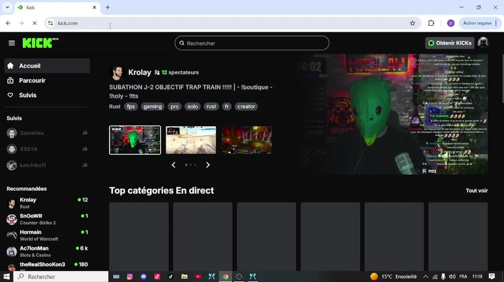Screen dimensions: 504x282
Task: Click the Rust category link
Action: tap(115, 107)
